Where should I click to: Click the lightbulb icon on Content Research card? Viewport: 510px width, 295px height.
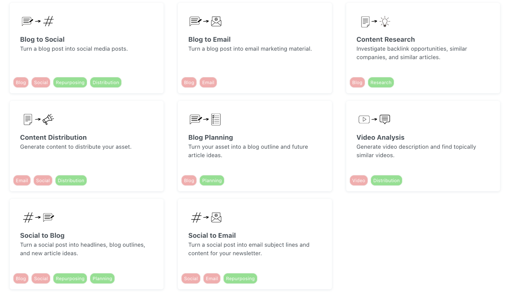pos(385,22)
